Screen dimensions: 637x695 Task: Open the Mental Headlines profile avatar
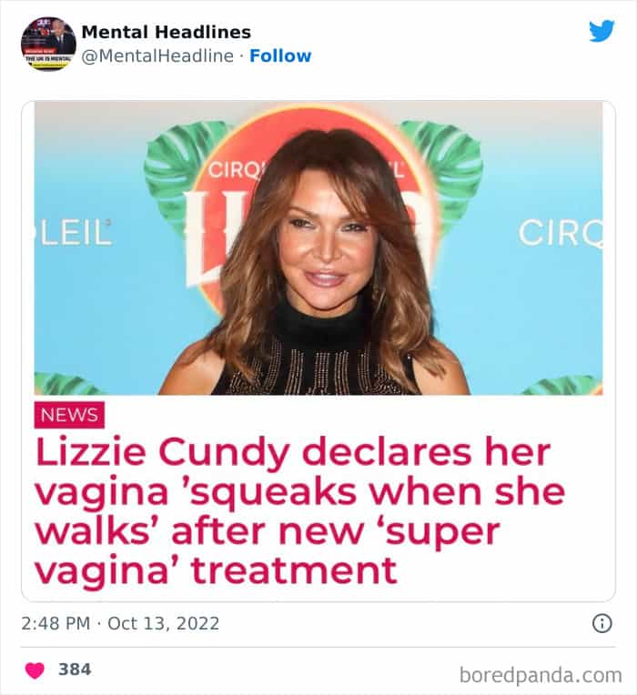(48, 44)
